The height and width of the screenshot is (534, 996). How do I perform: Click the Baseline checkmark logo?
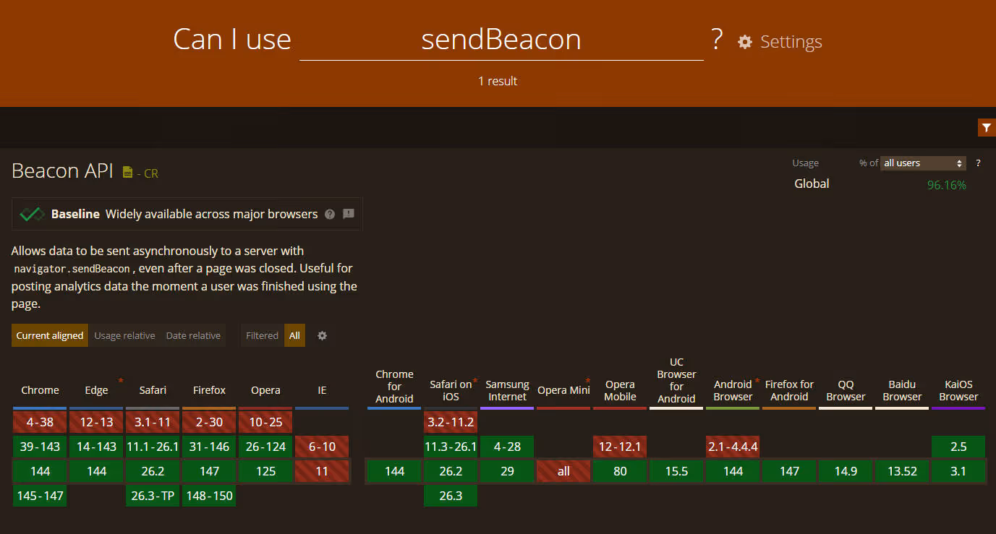32,214
